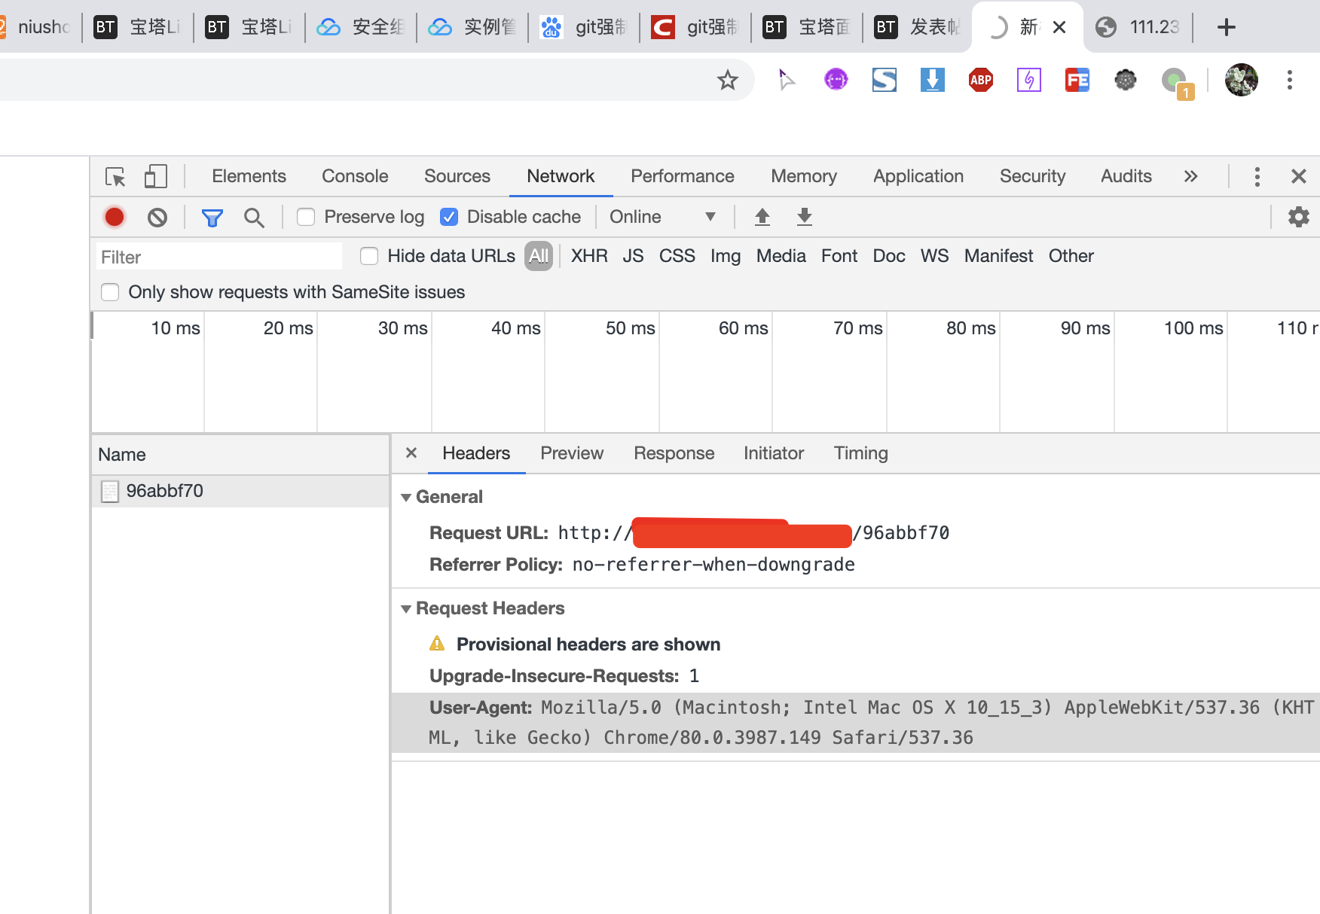
Task: Open the Security tab
Action: [x=1032, y=176]
